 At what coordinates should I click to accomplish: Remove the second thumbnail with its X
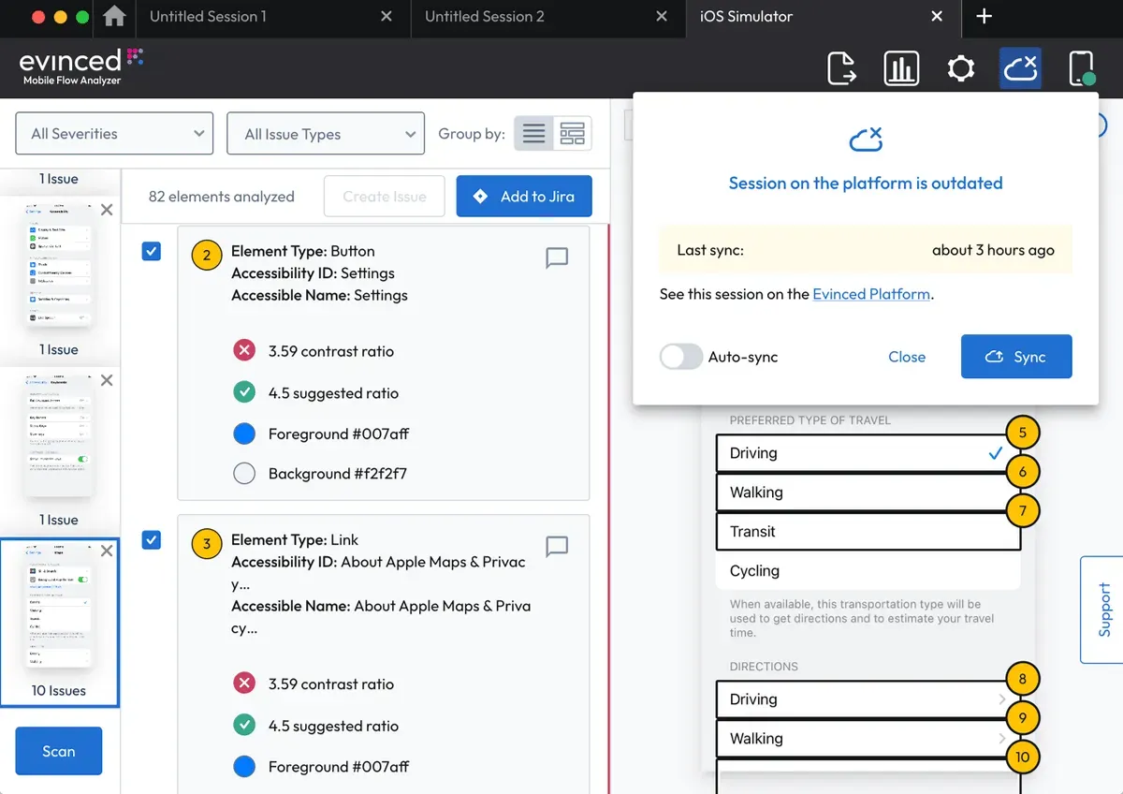(107, 380)
